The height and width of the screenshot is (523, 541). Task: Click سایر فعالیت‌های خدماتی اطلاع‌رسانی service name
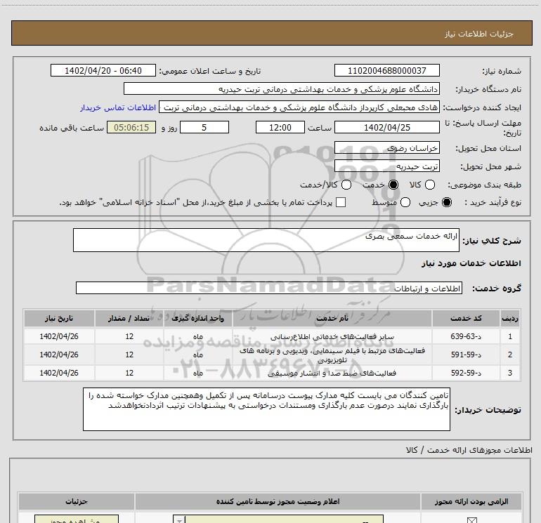point(332,336)
